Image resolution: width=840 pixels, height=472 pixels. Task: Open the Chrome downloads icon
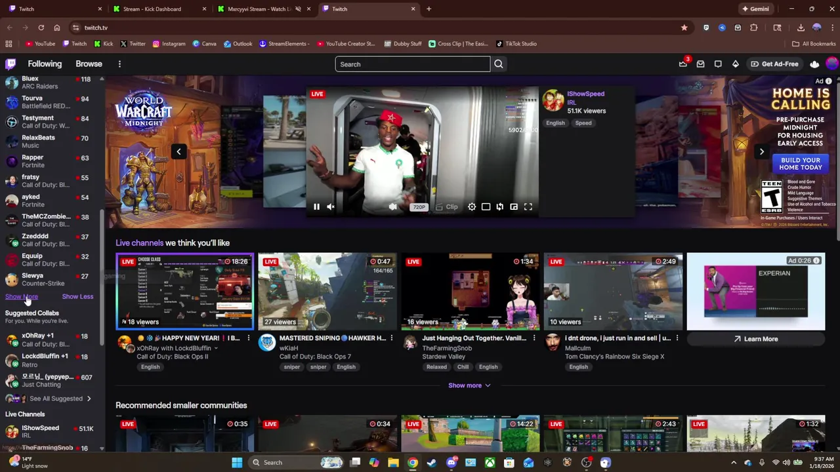coord(801,28)
